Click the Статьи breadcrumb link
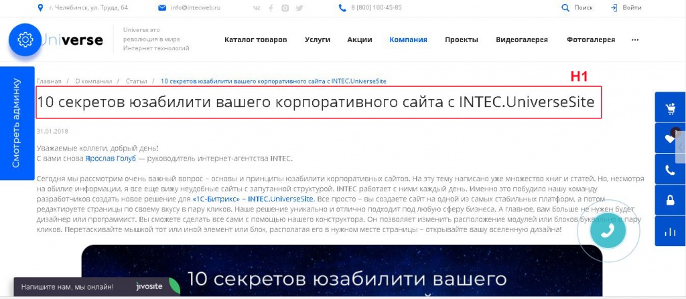The width and height of the screenshot is (686, 299). click(x=136, y=81)
